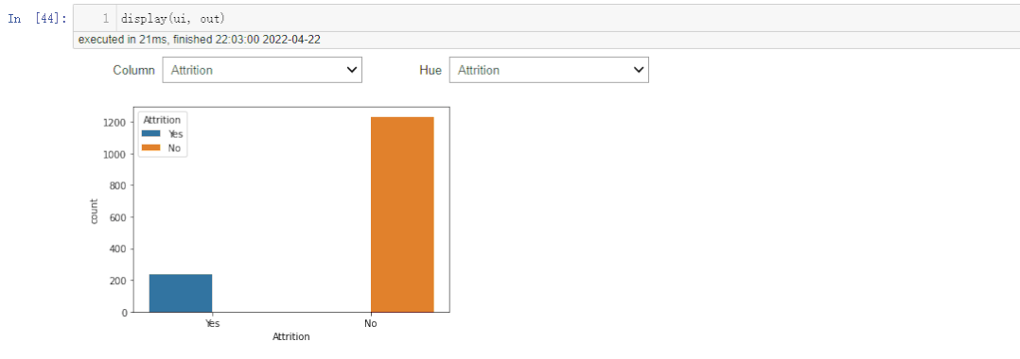Click the blue Yes bar in chart

(x=181, y=293)
